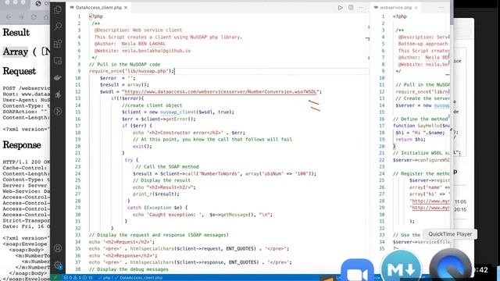Viewport: 500px width, 281px height.
Task: Switch to the DataAccess_client.php tab
Action: pos(98,8)
